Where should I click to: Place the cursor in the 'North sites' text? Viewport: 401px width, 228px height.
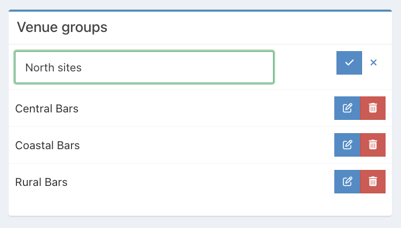[x=53, y=68]
